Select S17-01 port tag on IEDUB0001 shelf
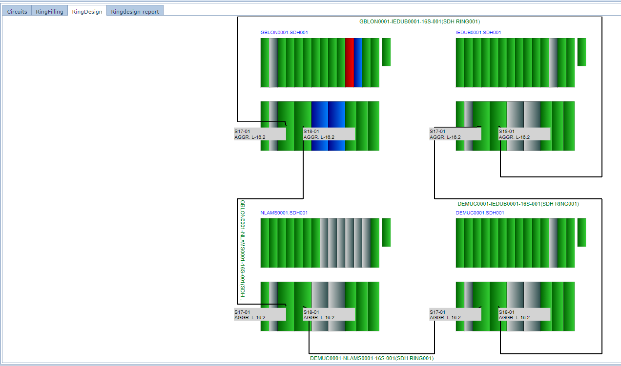 coord(455,134)
